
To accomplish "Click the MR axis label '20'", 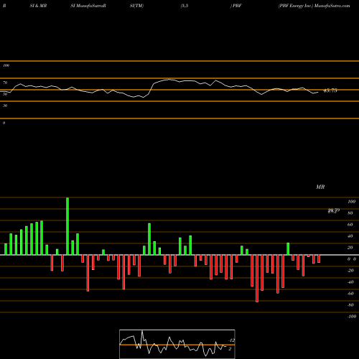I will 350,248.
